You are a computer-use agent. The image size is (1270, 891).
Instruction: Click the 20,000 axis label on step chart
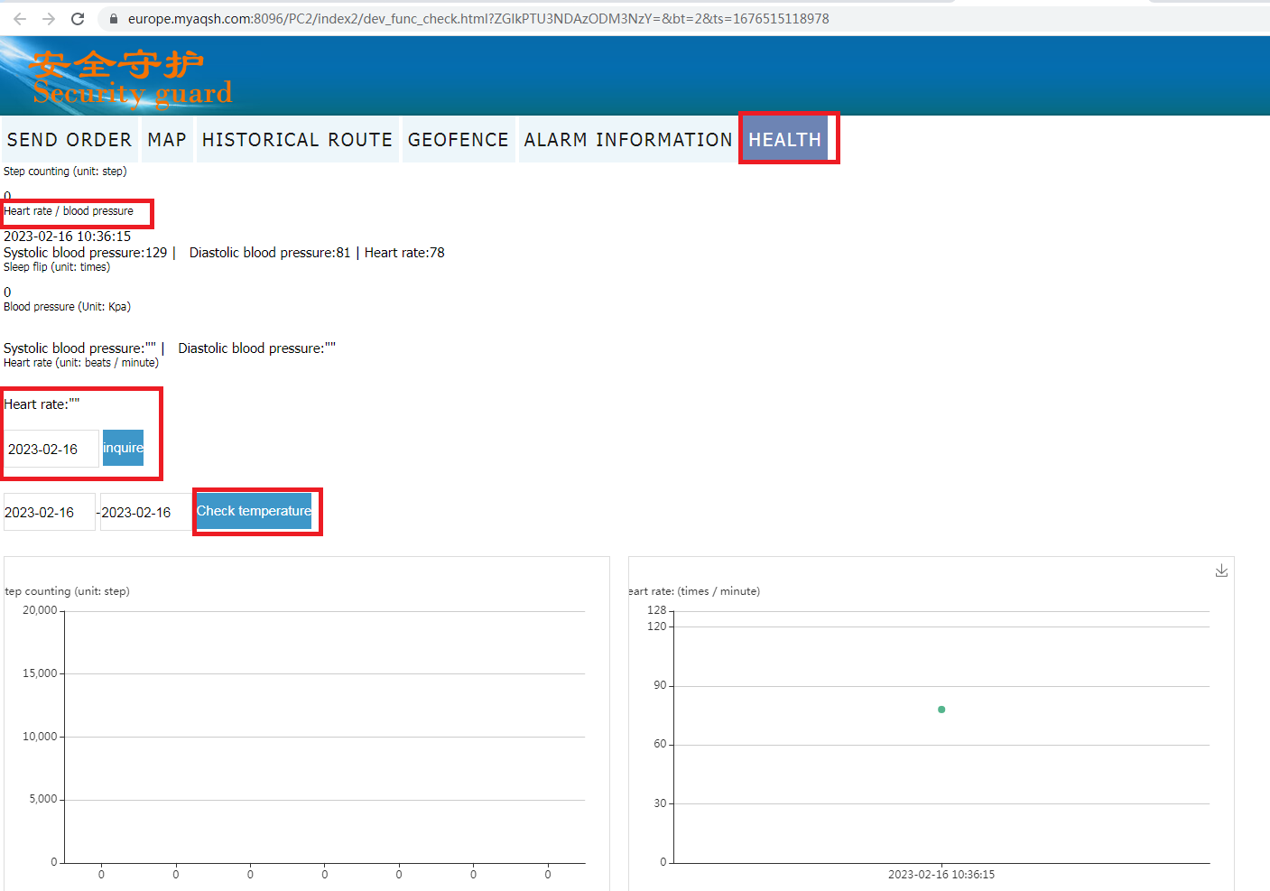coord(40,610)
